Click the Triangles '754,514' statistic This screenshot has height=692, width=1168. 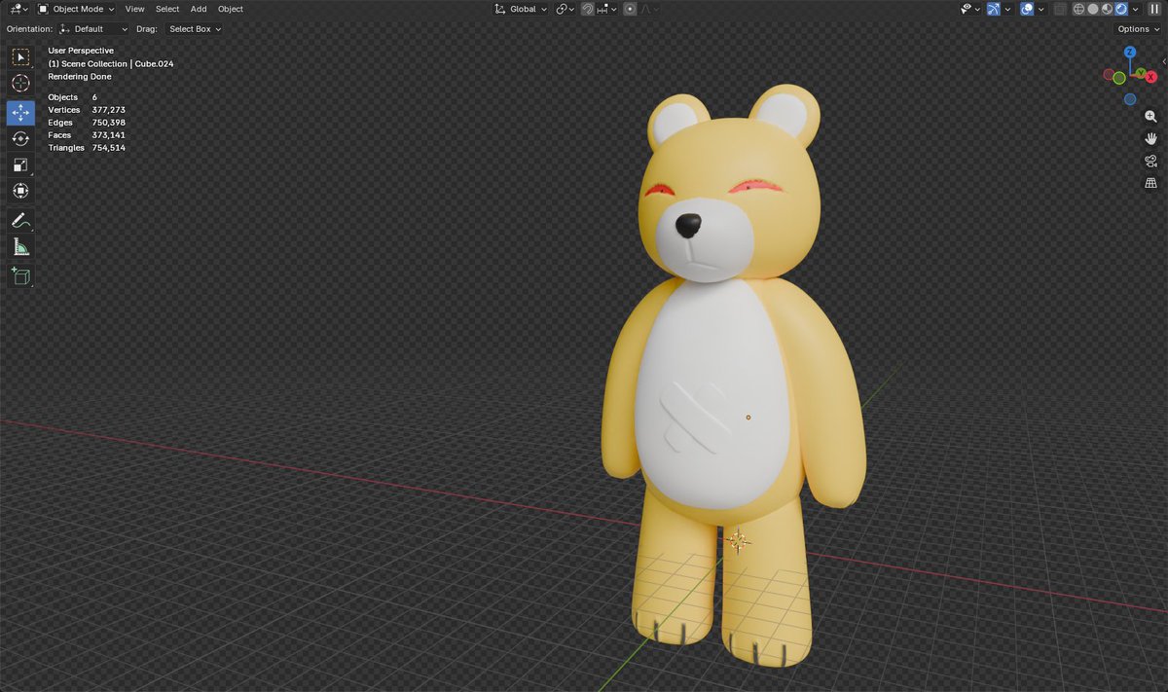point(108,148)
